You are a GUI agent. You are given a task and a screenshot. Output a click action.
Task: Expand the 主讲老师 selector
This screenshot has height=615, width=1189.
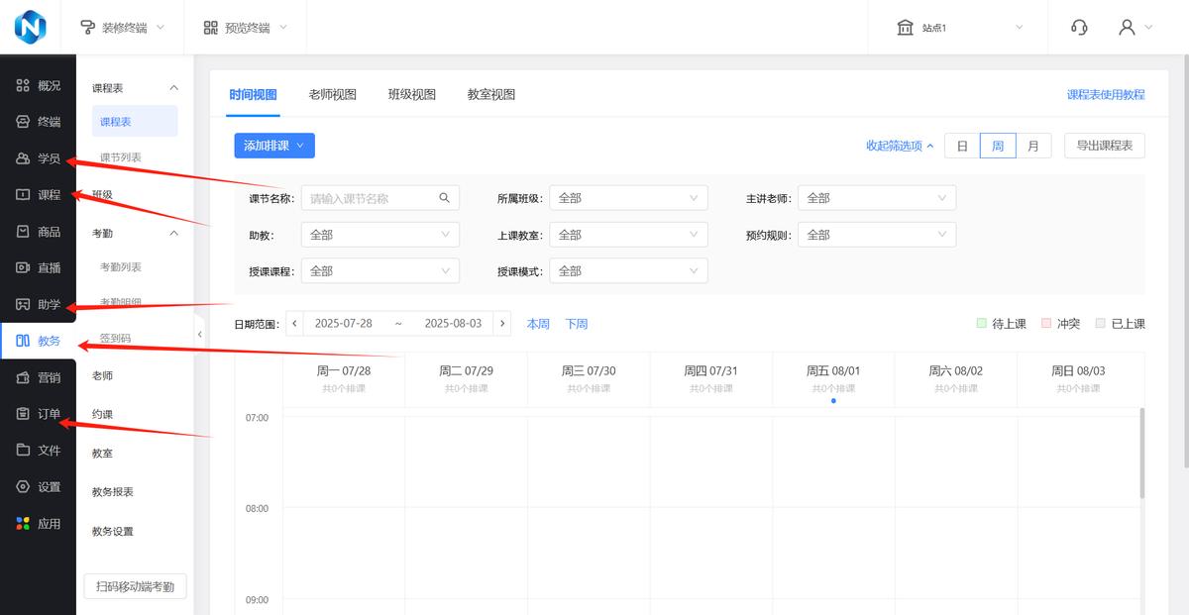pos(876,197)
